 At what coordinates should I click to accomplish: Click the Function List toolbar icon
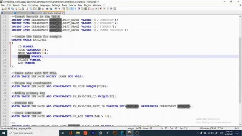tap(89, 9)
